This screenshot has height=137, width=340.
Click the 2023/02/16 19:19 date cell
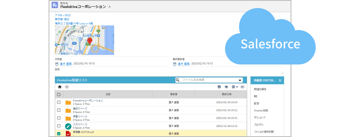pyautogui.click(x=227, y=102)
